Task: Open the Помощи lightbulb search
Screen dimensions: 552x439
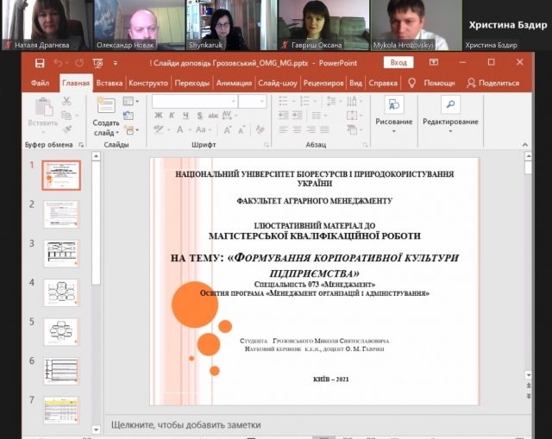Action: click(412, 83)
